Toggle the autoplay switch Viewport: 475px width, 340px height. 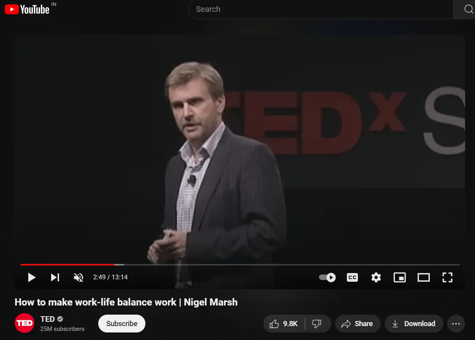tap(328, 277)
